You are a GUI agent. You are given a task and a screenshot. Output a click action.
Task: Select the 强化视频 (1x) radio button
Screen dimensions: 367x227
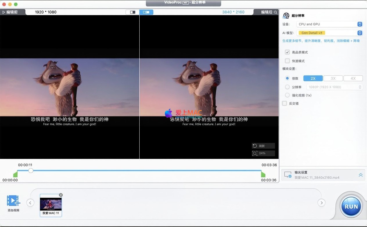[287, 95]
